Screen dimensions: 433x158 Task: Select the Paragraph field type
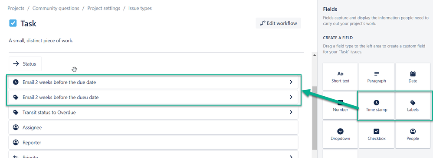point(377,77)
